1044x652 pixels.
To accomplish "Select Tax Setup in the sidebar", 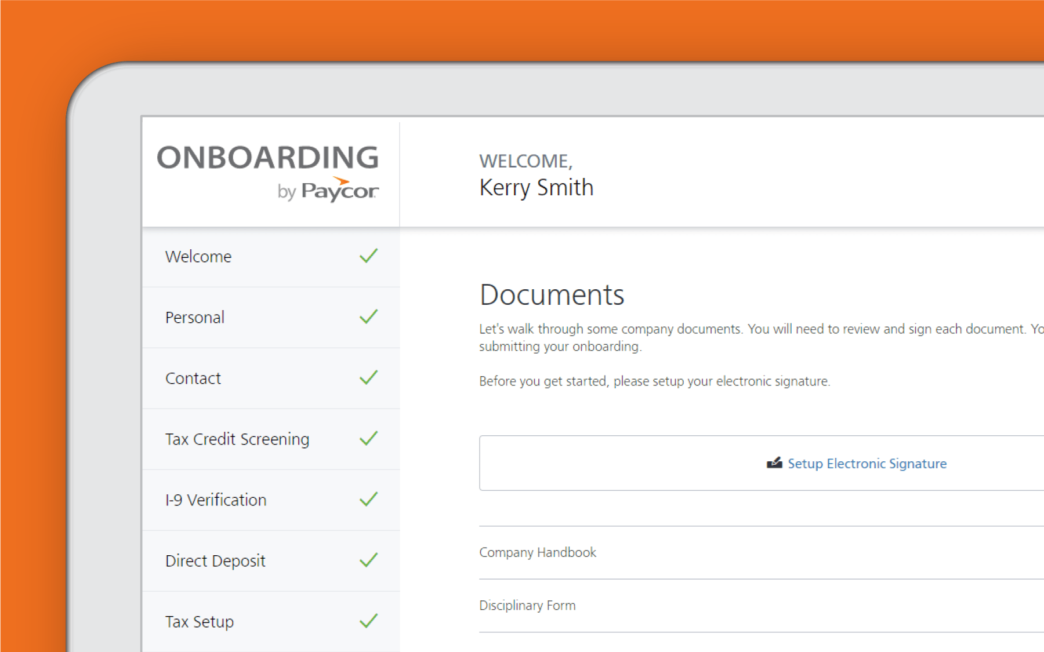I will (x=271, y=621).
